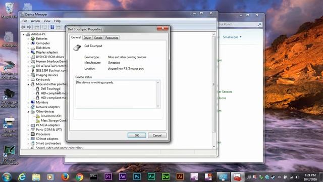Open the Recycle Bin desktop icon

(x=9, y=10)
